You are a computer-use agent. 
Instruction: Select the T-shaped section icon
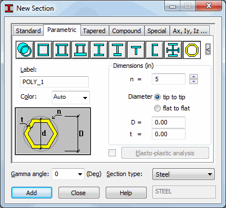point(136,50)
